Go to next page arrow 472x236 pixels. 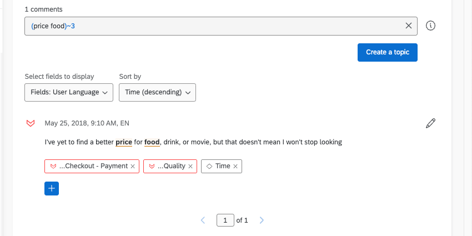pyautogui.click(x=262, y=220)
